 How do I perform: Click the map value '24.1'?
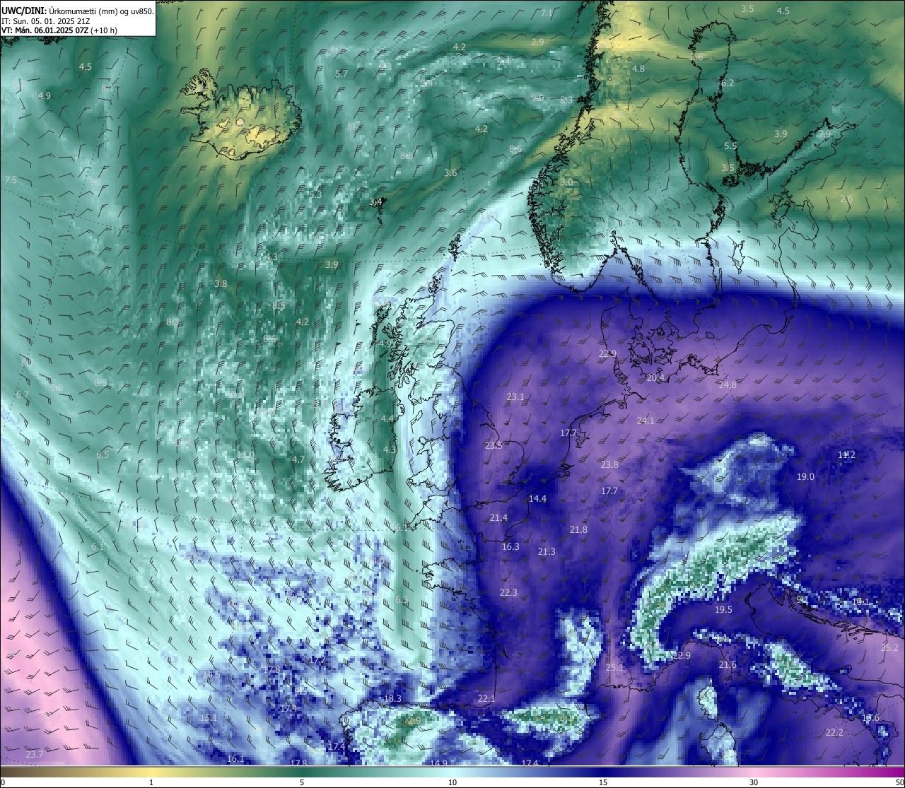(x=646, y=421)
